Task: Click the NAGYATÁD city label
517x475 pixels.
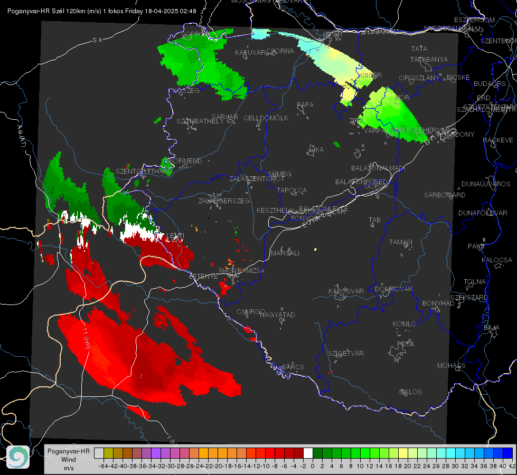Action: 277,315
